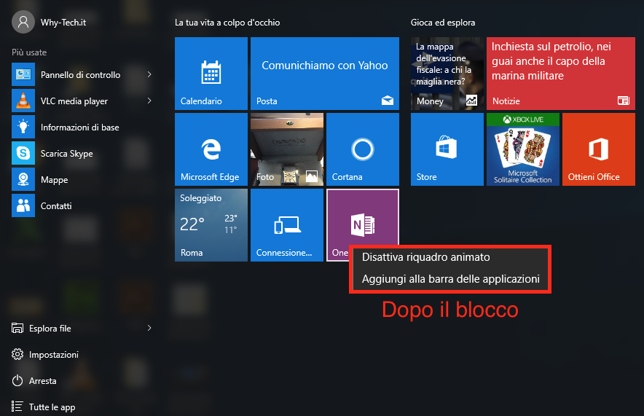Viewport: 644px width, 416px height.
Task: Click the Arresta power icon
Action: pyautogui.click(x=17, y=381)
